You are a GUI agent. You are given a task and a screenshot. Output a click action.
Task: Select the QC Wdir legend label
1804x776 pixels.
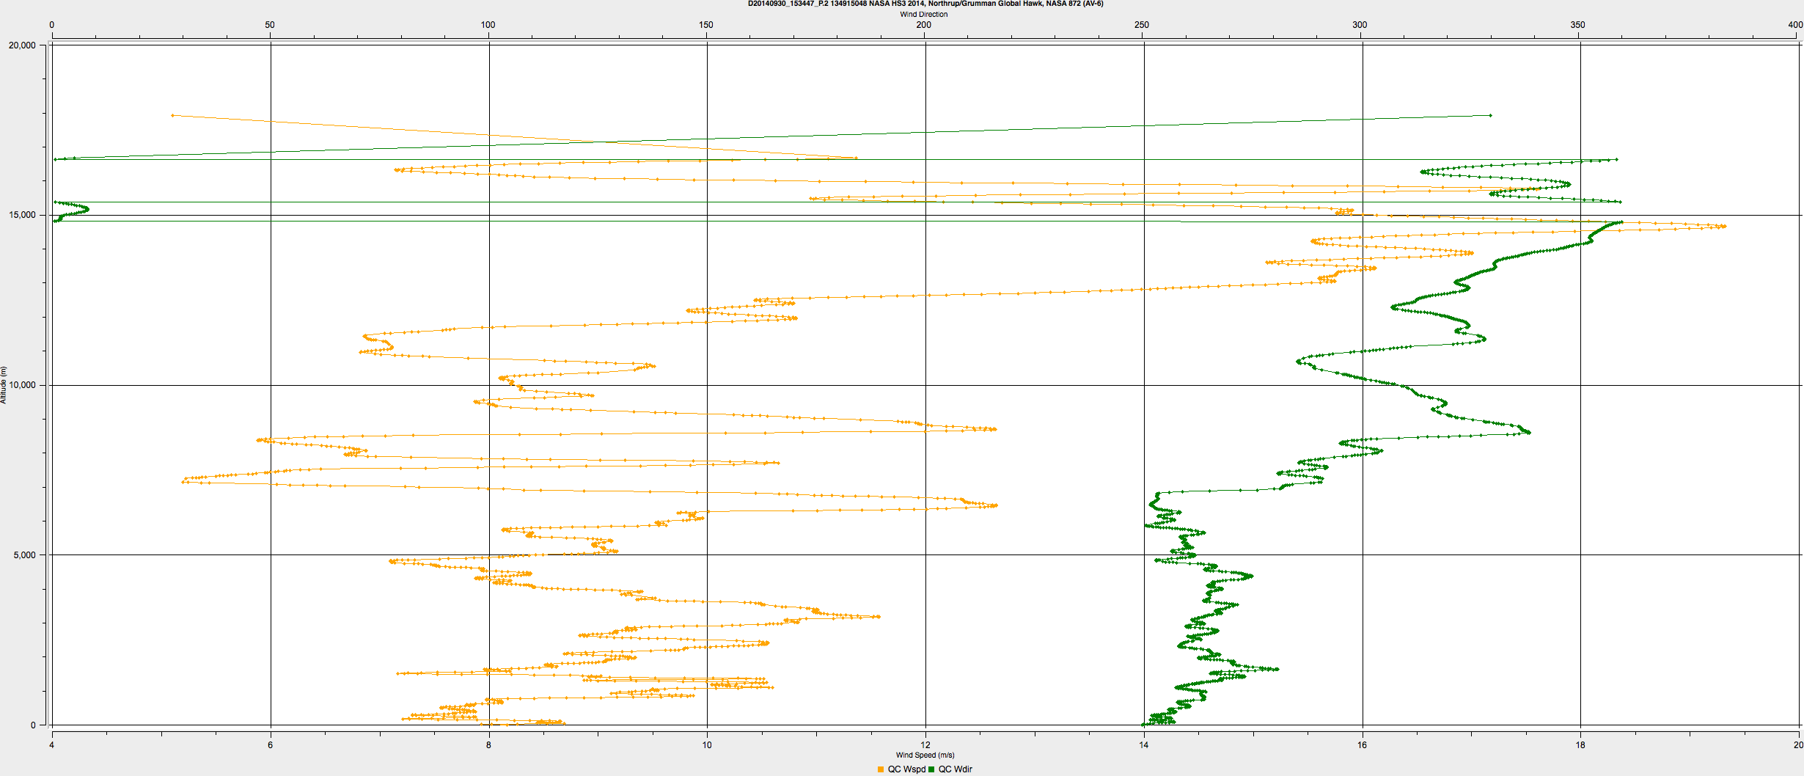click(x=956, y=769)
